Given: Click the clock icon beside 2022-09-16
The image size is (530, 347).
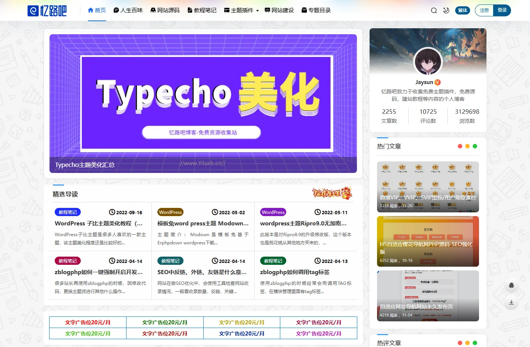Looking at the screenshot, I should [x=112, y=212].
